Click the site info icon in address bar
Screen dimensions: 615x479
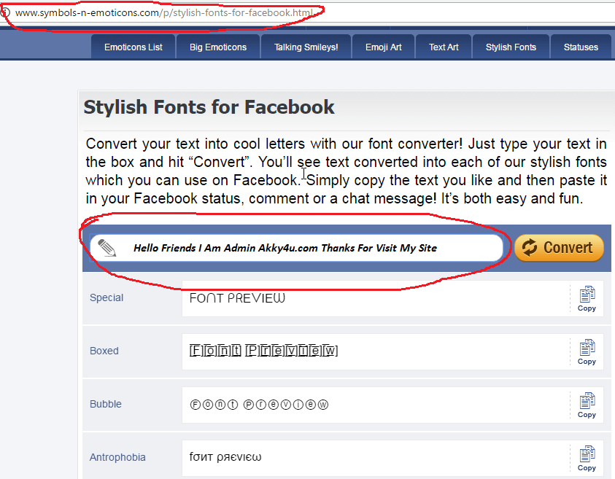pos(4,12)
